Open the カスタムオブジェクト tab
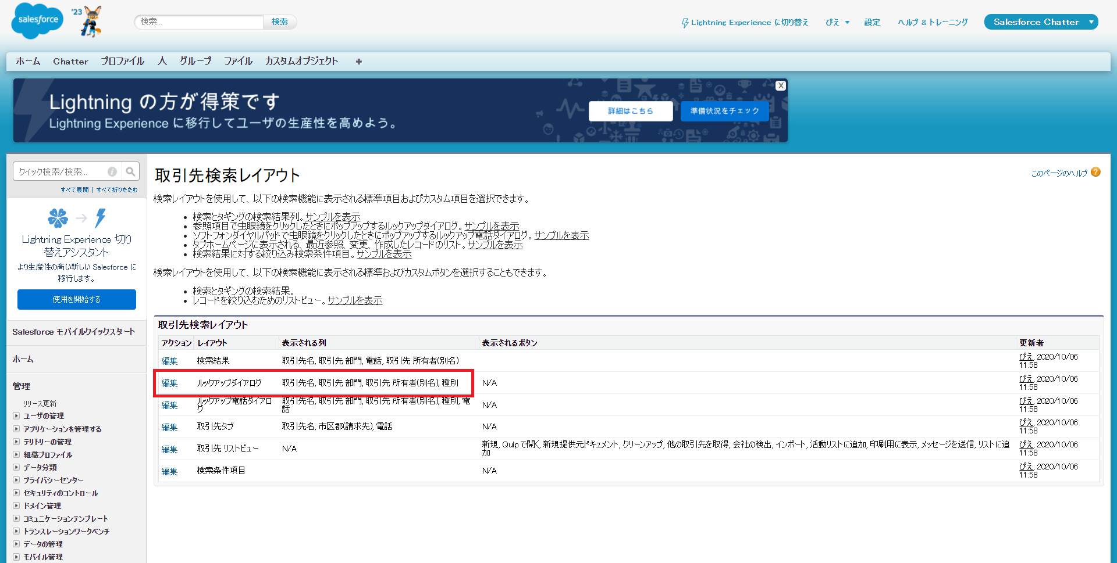 pyautogui.click(x=301, y=61)
